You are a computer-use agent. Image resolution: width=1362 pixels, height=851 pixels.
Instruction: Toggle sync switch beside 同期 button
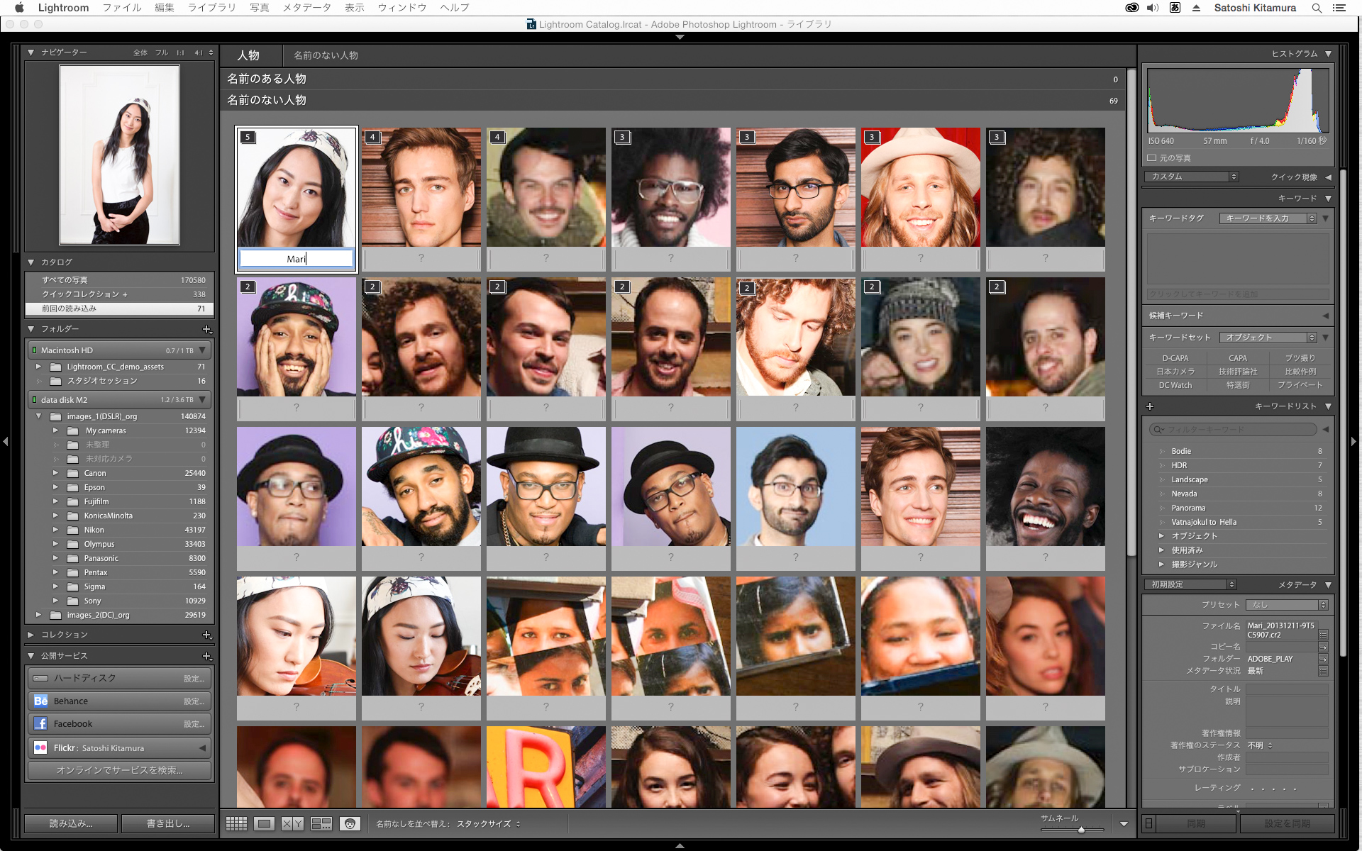[1149, 823]
